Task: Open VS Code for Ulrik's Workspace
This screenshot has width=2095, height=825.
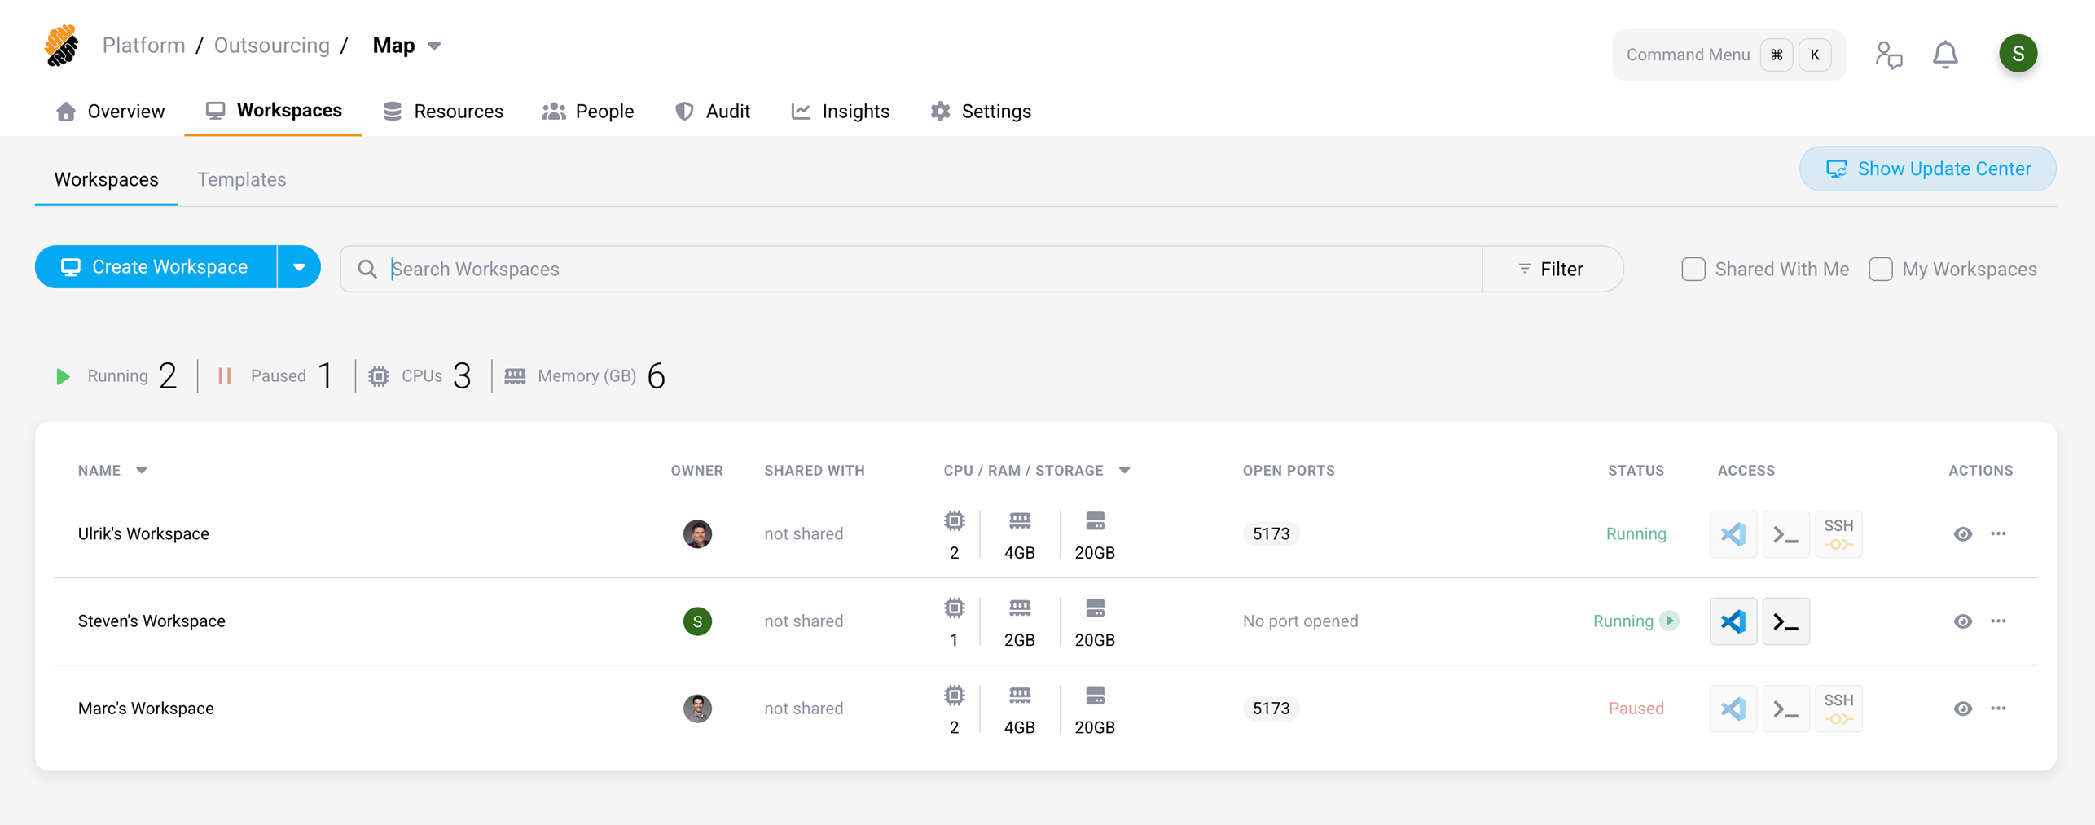Action: pos(1733,534)
